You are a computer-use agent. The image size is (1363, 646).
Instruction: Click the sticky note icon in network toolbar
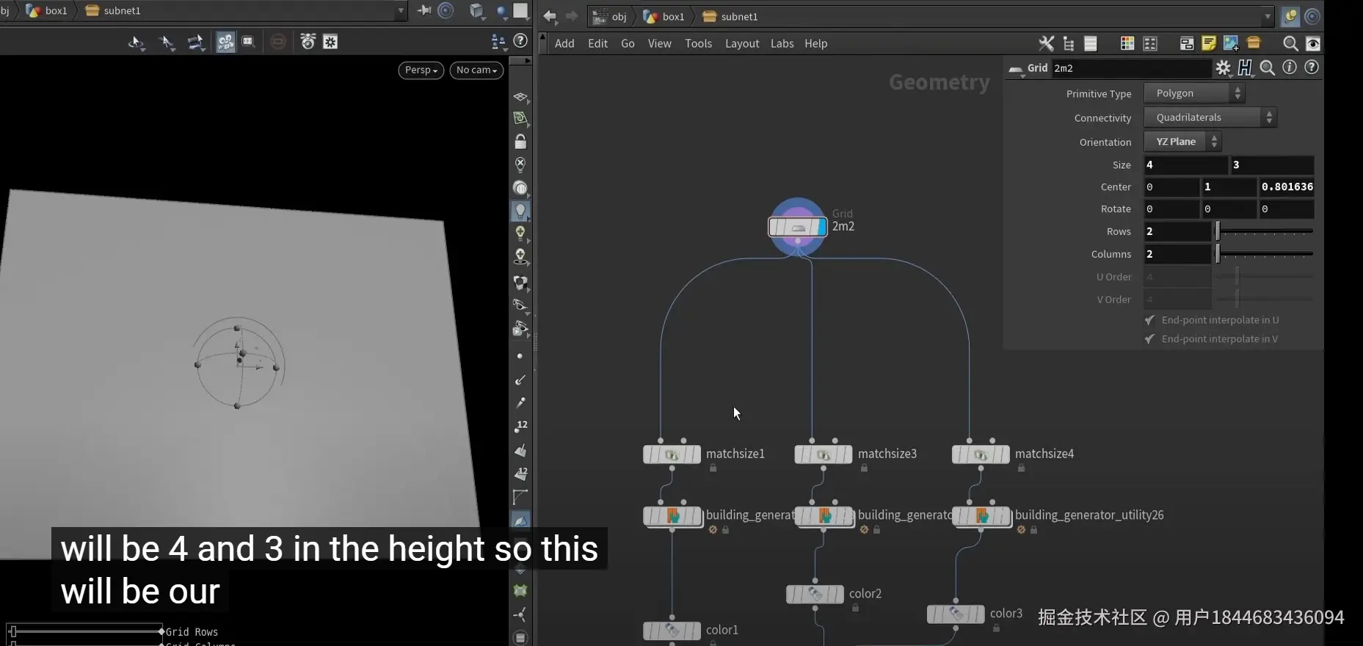[x=1209, y=44]
